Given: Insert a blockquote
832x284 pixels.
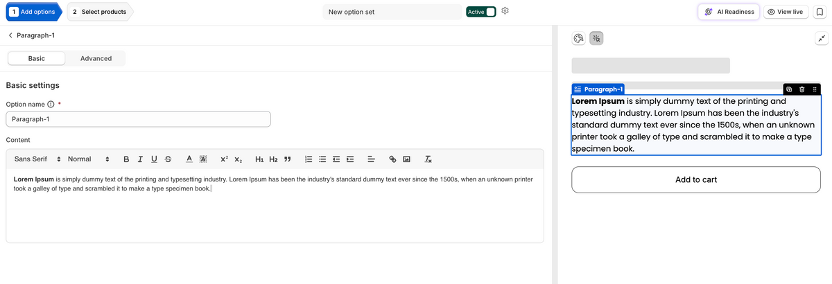Looking at the screenshot, I should [287, 159].
